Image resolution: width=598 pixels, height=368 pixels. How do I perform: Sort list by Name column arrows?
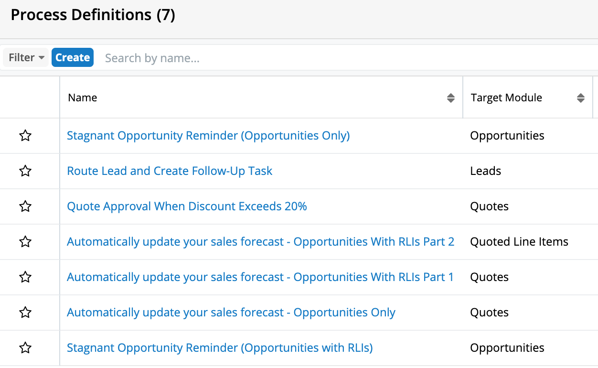pos(450,98)
